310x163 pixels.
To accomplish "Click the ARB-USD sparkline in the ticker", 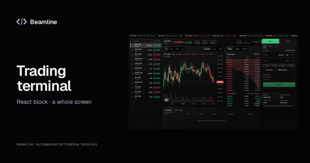I will pyautogui.click(x=286, y=36).
